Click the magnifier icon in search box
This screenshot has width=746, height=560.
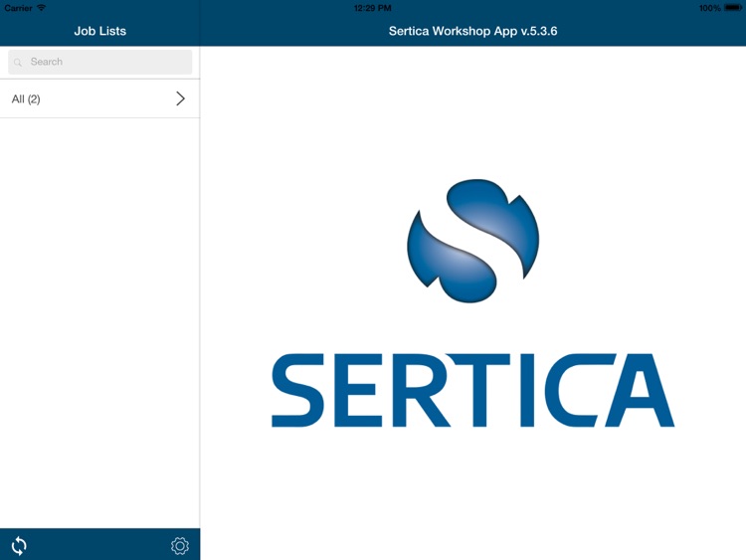[18, 63]
